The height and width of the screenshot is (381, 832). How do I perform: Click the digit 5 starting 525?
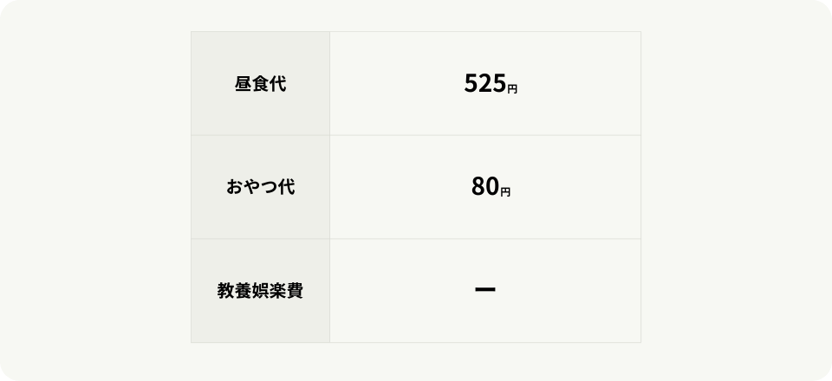coord(471,83)
